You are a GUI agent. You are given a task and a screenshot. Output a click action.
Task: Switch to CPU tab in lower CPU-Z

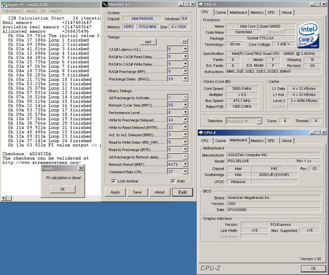pyautogui.click(x=205, y=141)
